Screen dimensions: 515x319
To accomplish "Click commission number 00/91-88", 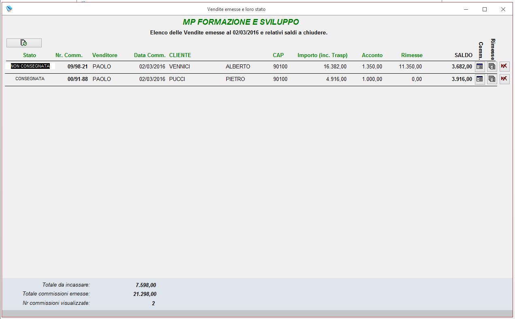I will coord(78,79).
